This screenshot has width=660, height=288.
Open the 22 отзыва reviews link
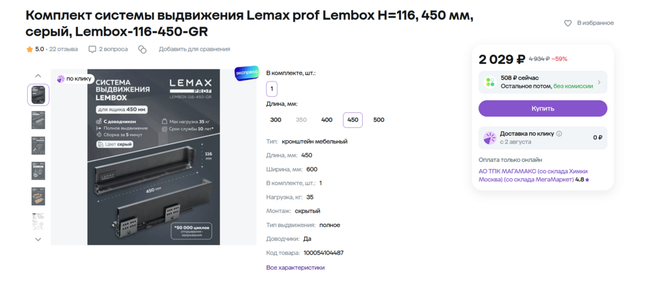[64, 49]
